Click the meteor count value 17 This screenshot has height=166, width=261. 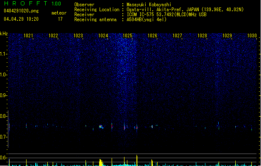click(x=60, y=19)
